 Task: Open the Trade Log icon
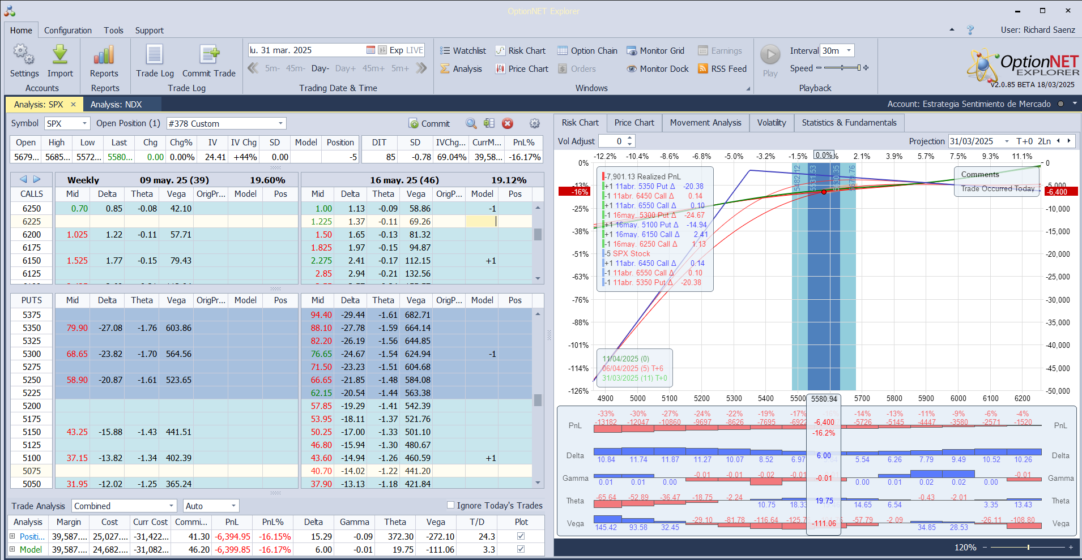(x=155, y=55)
